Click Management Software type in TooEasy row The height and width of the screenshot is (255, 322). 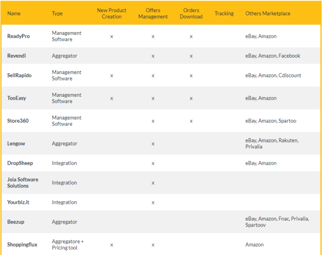coord(67,98)
